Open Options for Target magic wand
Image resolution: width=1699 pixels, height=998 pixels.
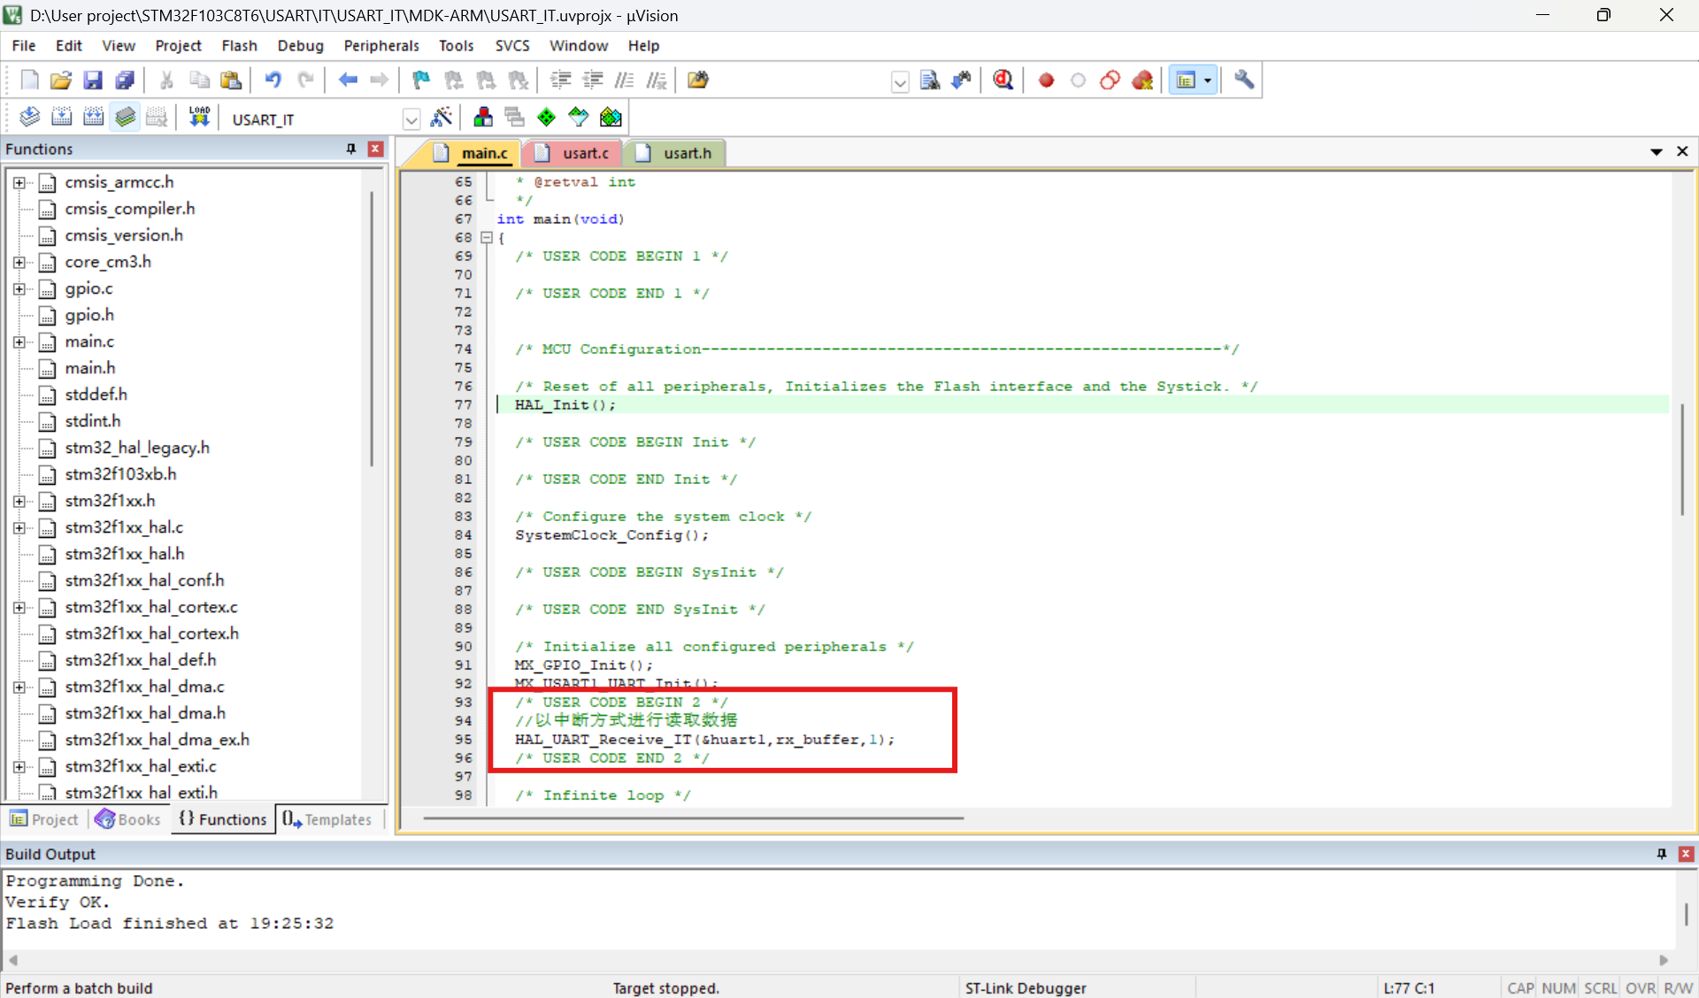tap(441, 117)
